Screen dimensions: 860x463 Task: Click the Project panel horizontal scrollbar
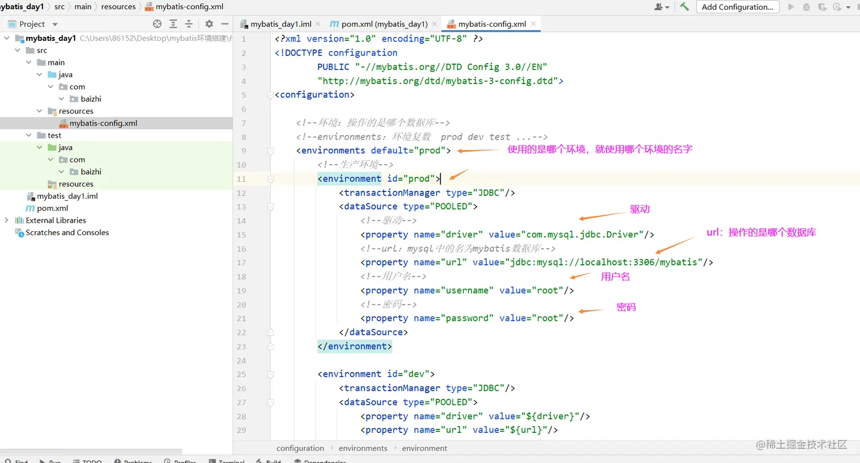91,452
